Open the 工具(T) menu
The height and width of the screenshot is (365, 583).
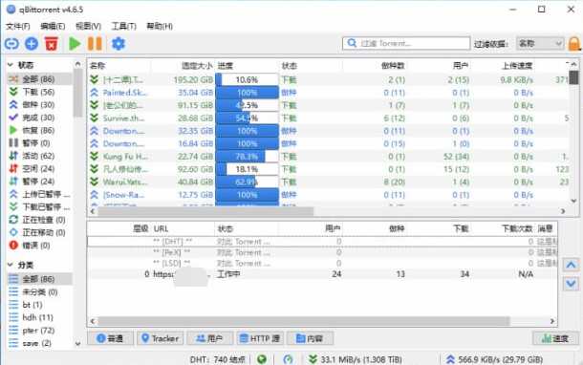[124, 26]
